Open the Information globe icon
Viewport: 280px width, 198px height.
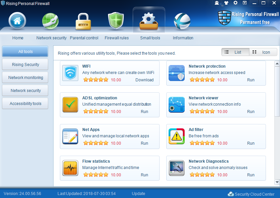[x=182, y=21]
